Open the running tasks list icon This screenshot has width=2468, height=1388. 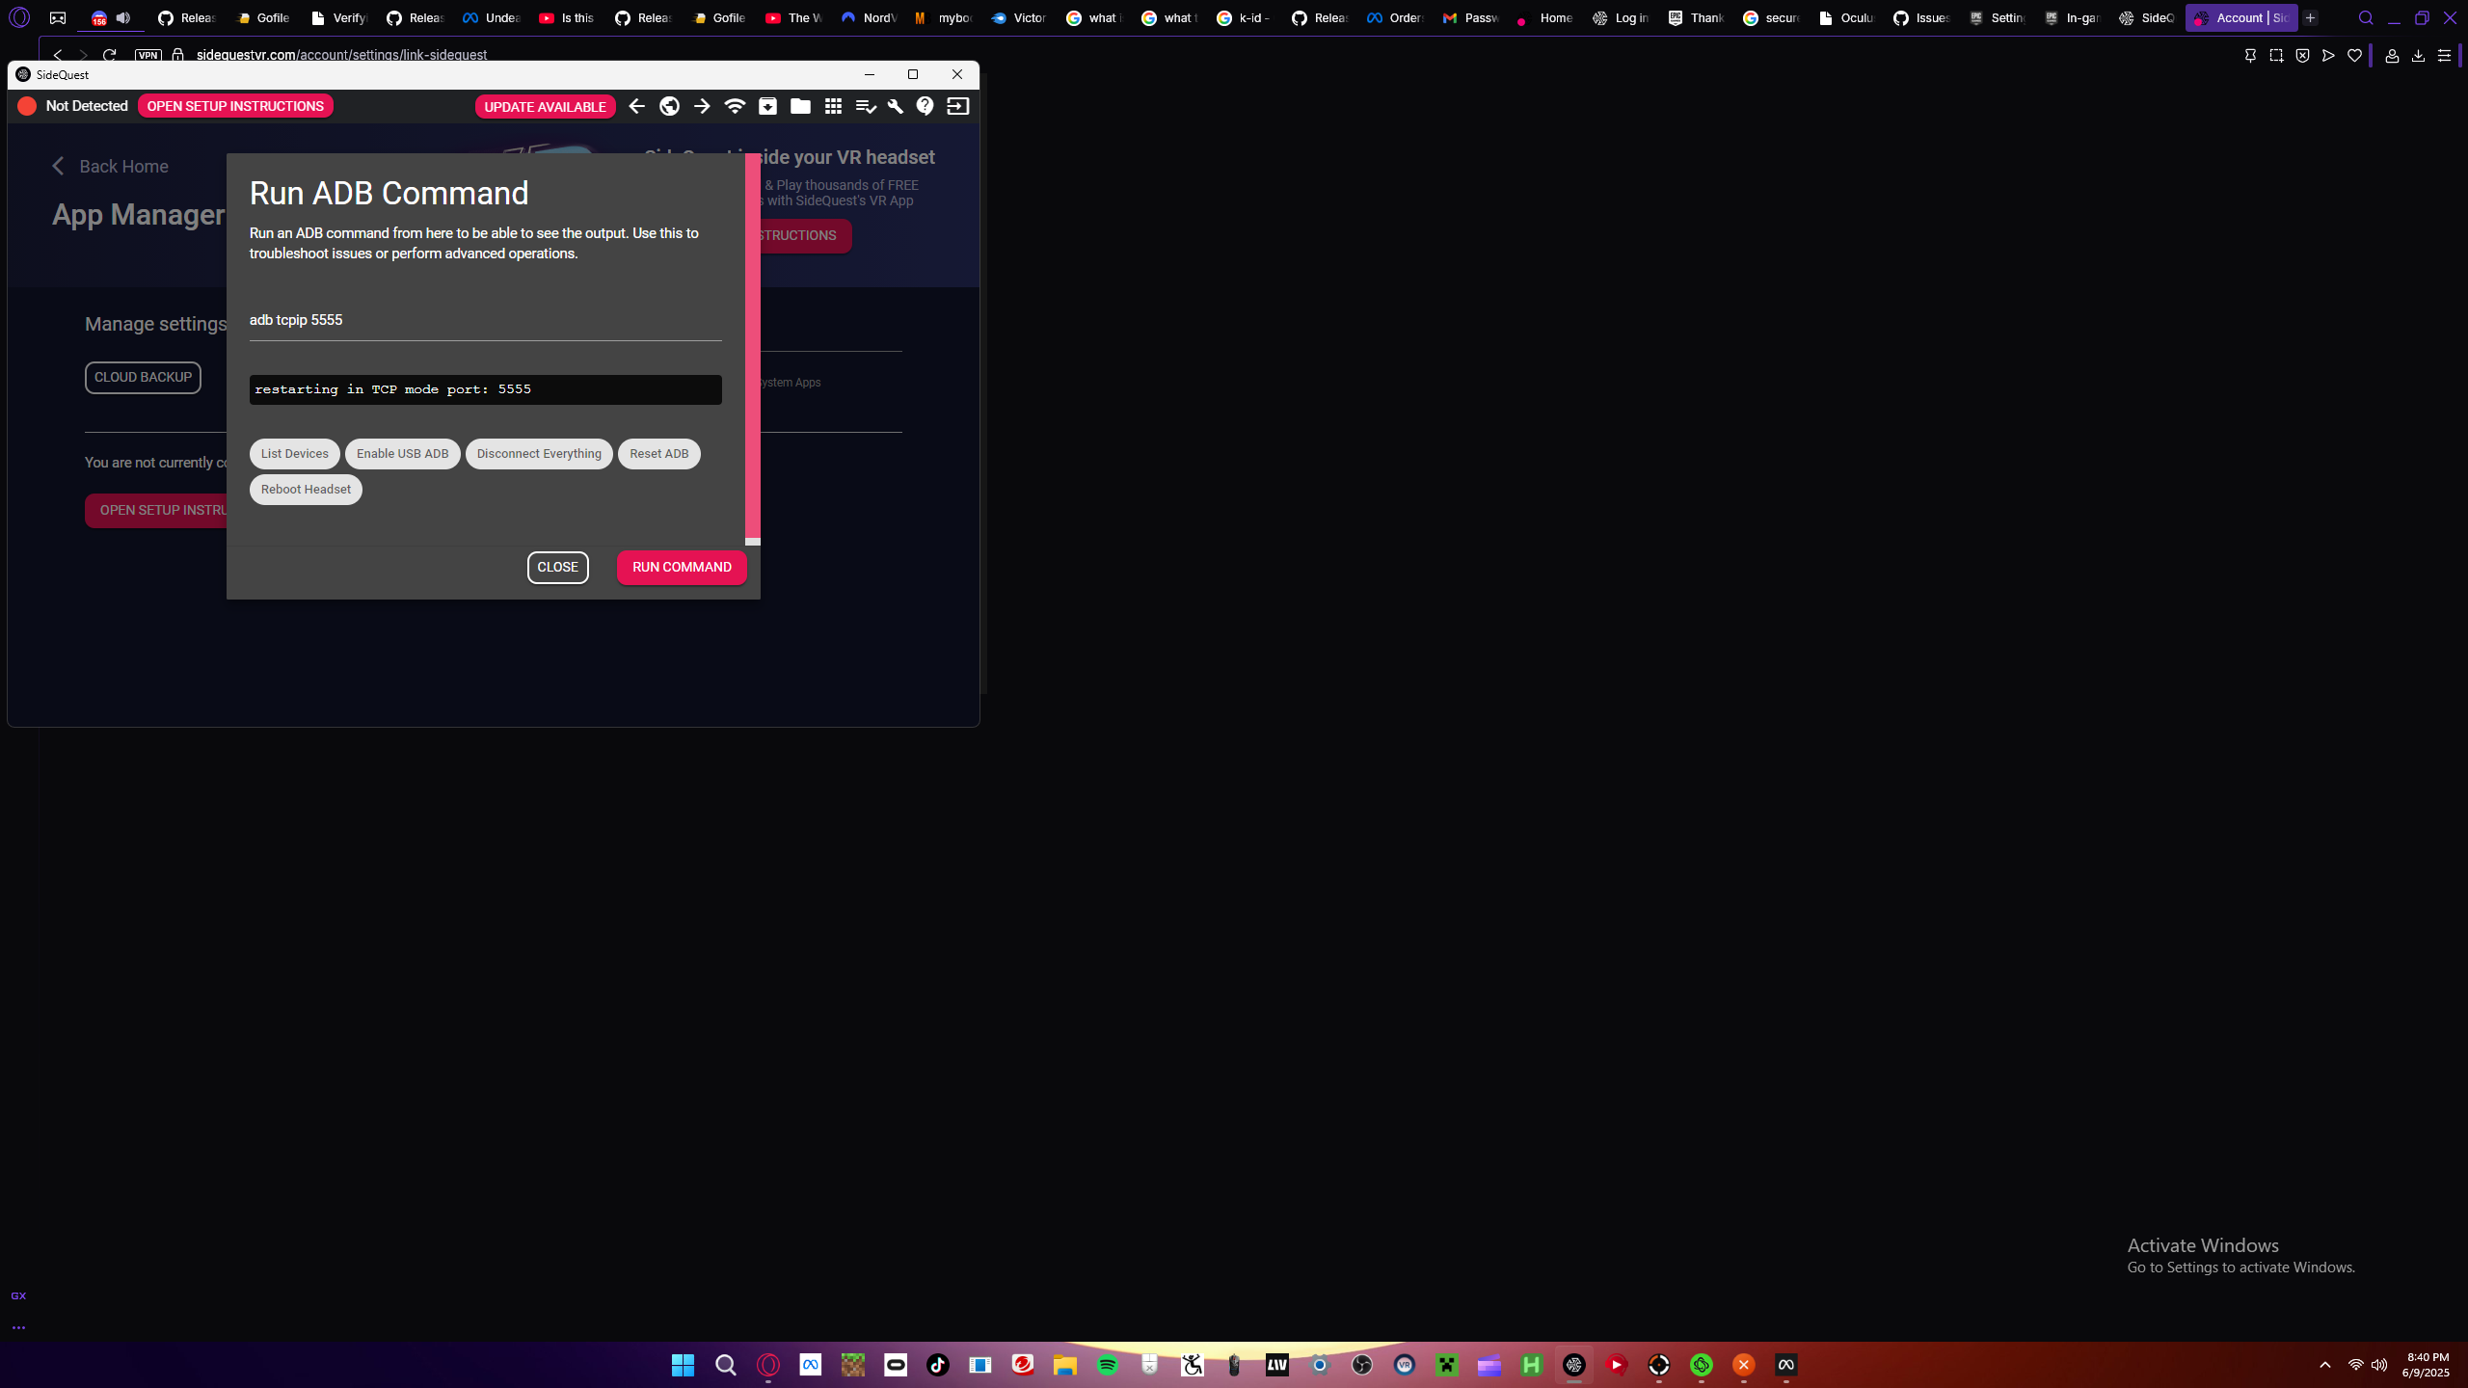pos(865,106)
